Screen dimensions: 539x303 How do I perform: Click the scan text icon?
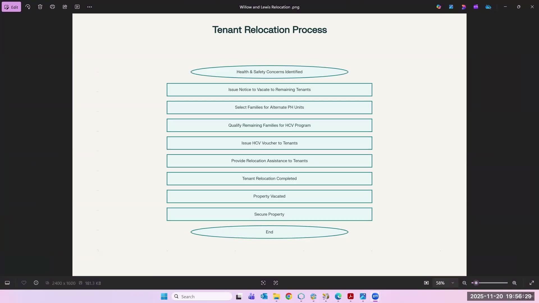(x=276, y=283)
